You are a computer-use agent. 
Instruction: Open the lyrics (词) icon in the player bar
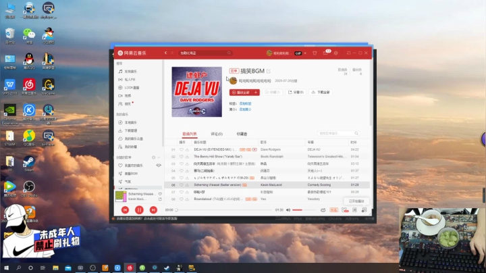354,210
